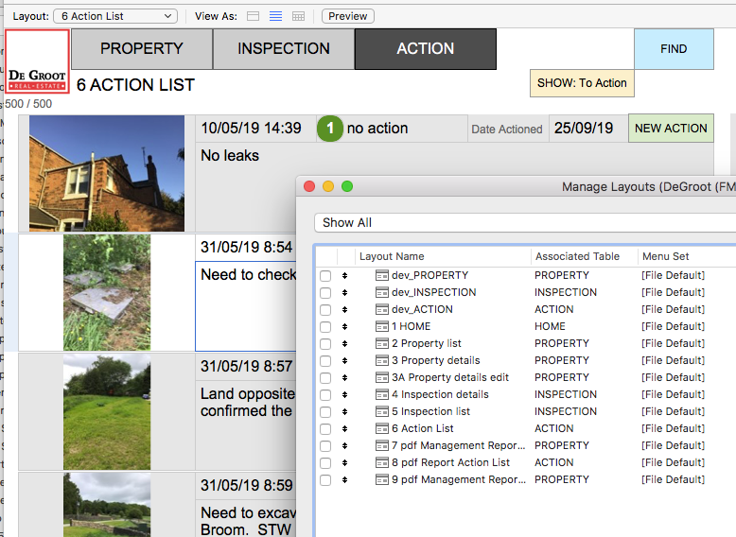Click layout icon beside 1 HOME
Viewport: 736px width, 537px height.
tap(382, 326)
